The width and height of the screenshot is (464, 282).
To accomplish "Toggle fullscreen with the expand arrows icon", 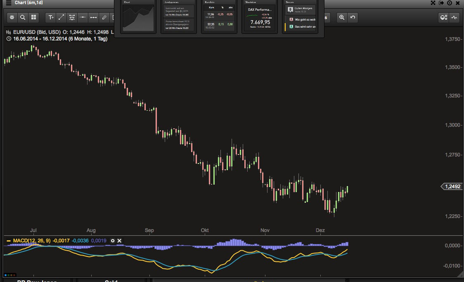I will coord(433,2).
